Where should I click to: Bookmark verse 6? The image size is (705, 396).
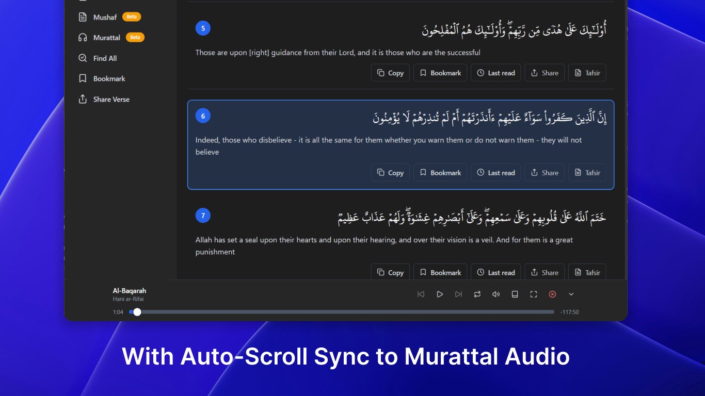(440, 173)
